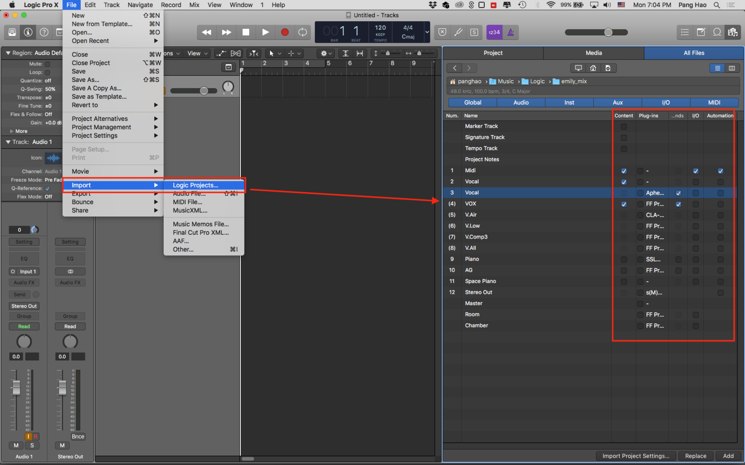Image resolution: width=745 pixels, height=465 pixels.
Task: Switch file browser to column view
Action: tap(732, 68)
